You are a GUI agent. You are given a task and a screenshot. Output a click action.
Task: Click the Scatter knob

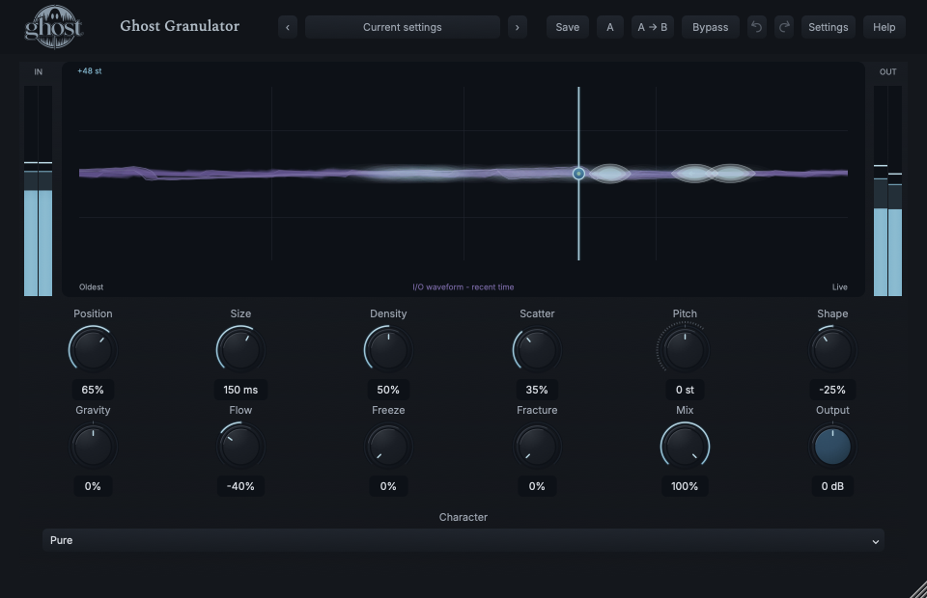[537, 349]
